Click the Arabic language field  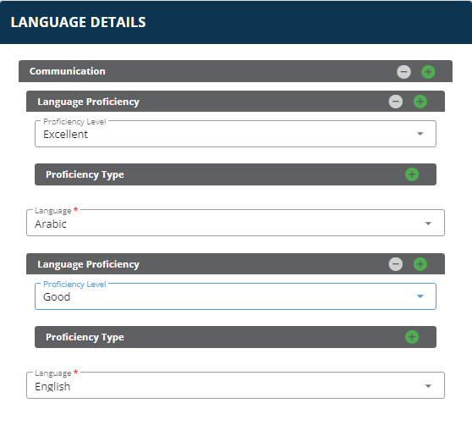click(x=235, y=223)
